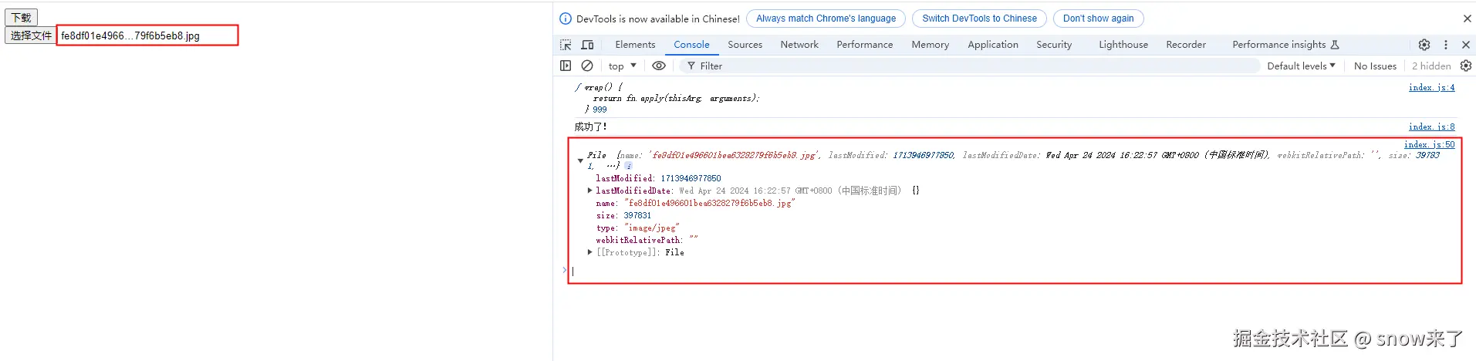Viewport: 1476px width, 361px height.
Task: Open the Default levels dropdown
Action: (x=1301, y=66)
